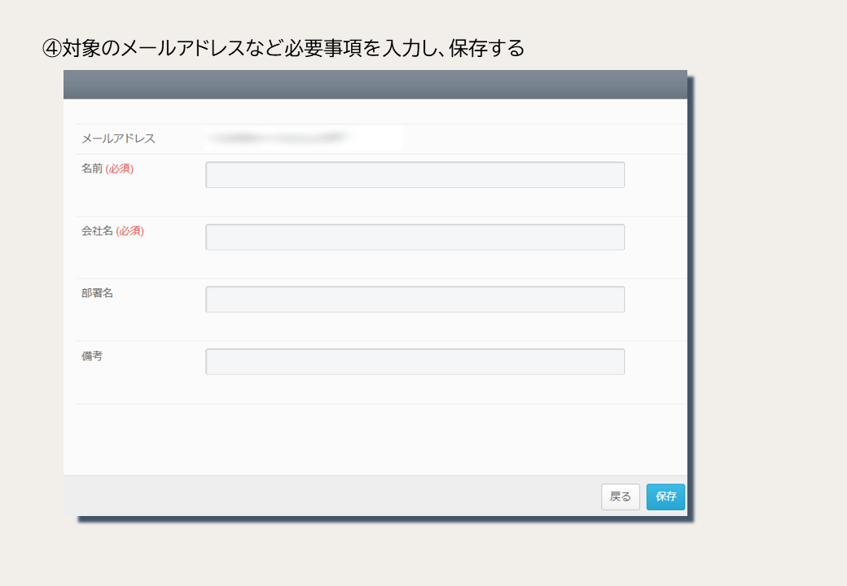Screen dimensions: 847x586
Task: Click the red (必須) marker beside 会社名
Action: point(130,231)
